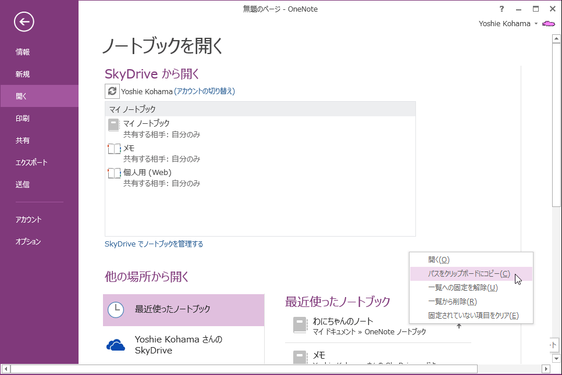Select 一覧から削除 from the context menu

452,302
